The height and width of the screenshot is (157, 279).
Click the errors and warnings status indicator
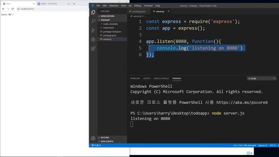coord(96,145)
